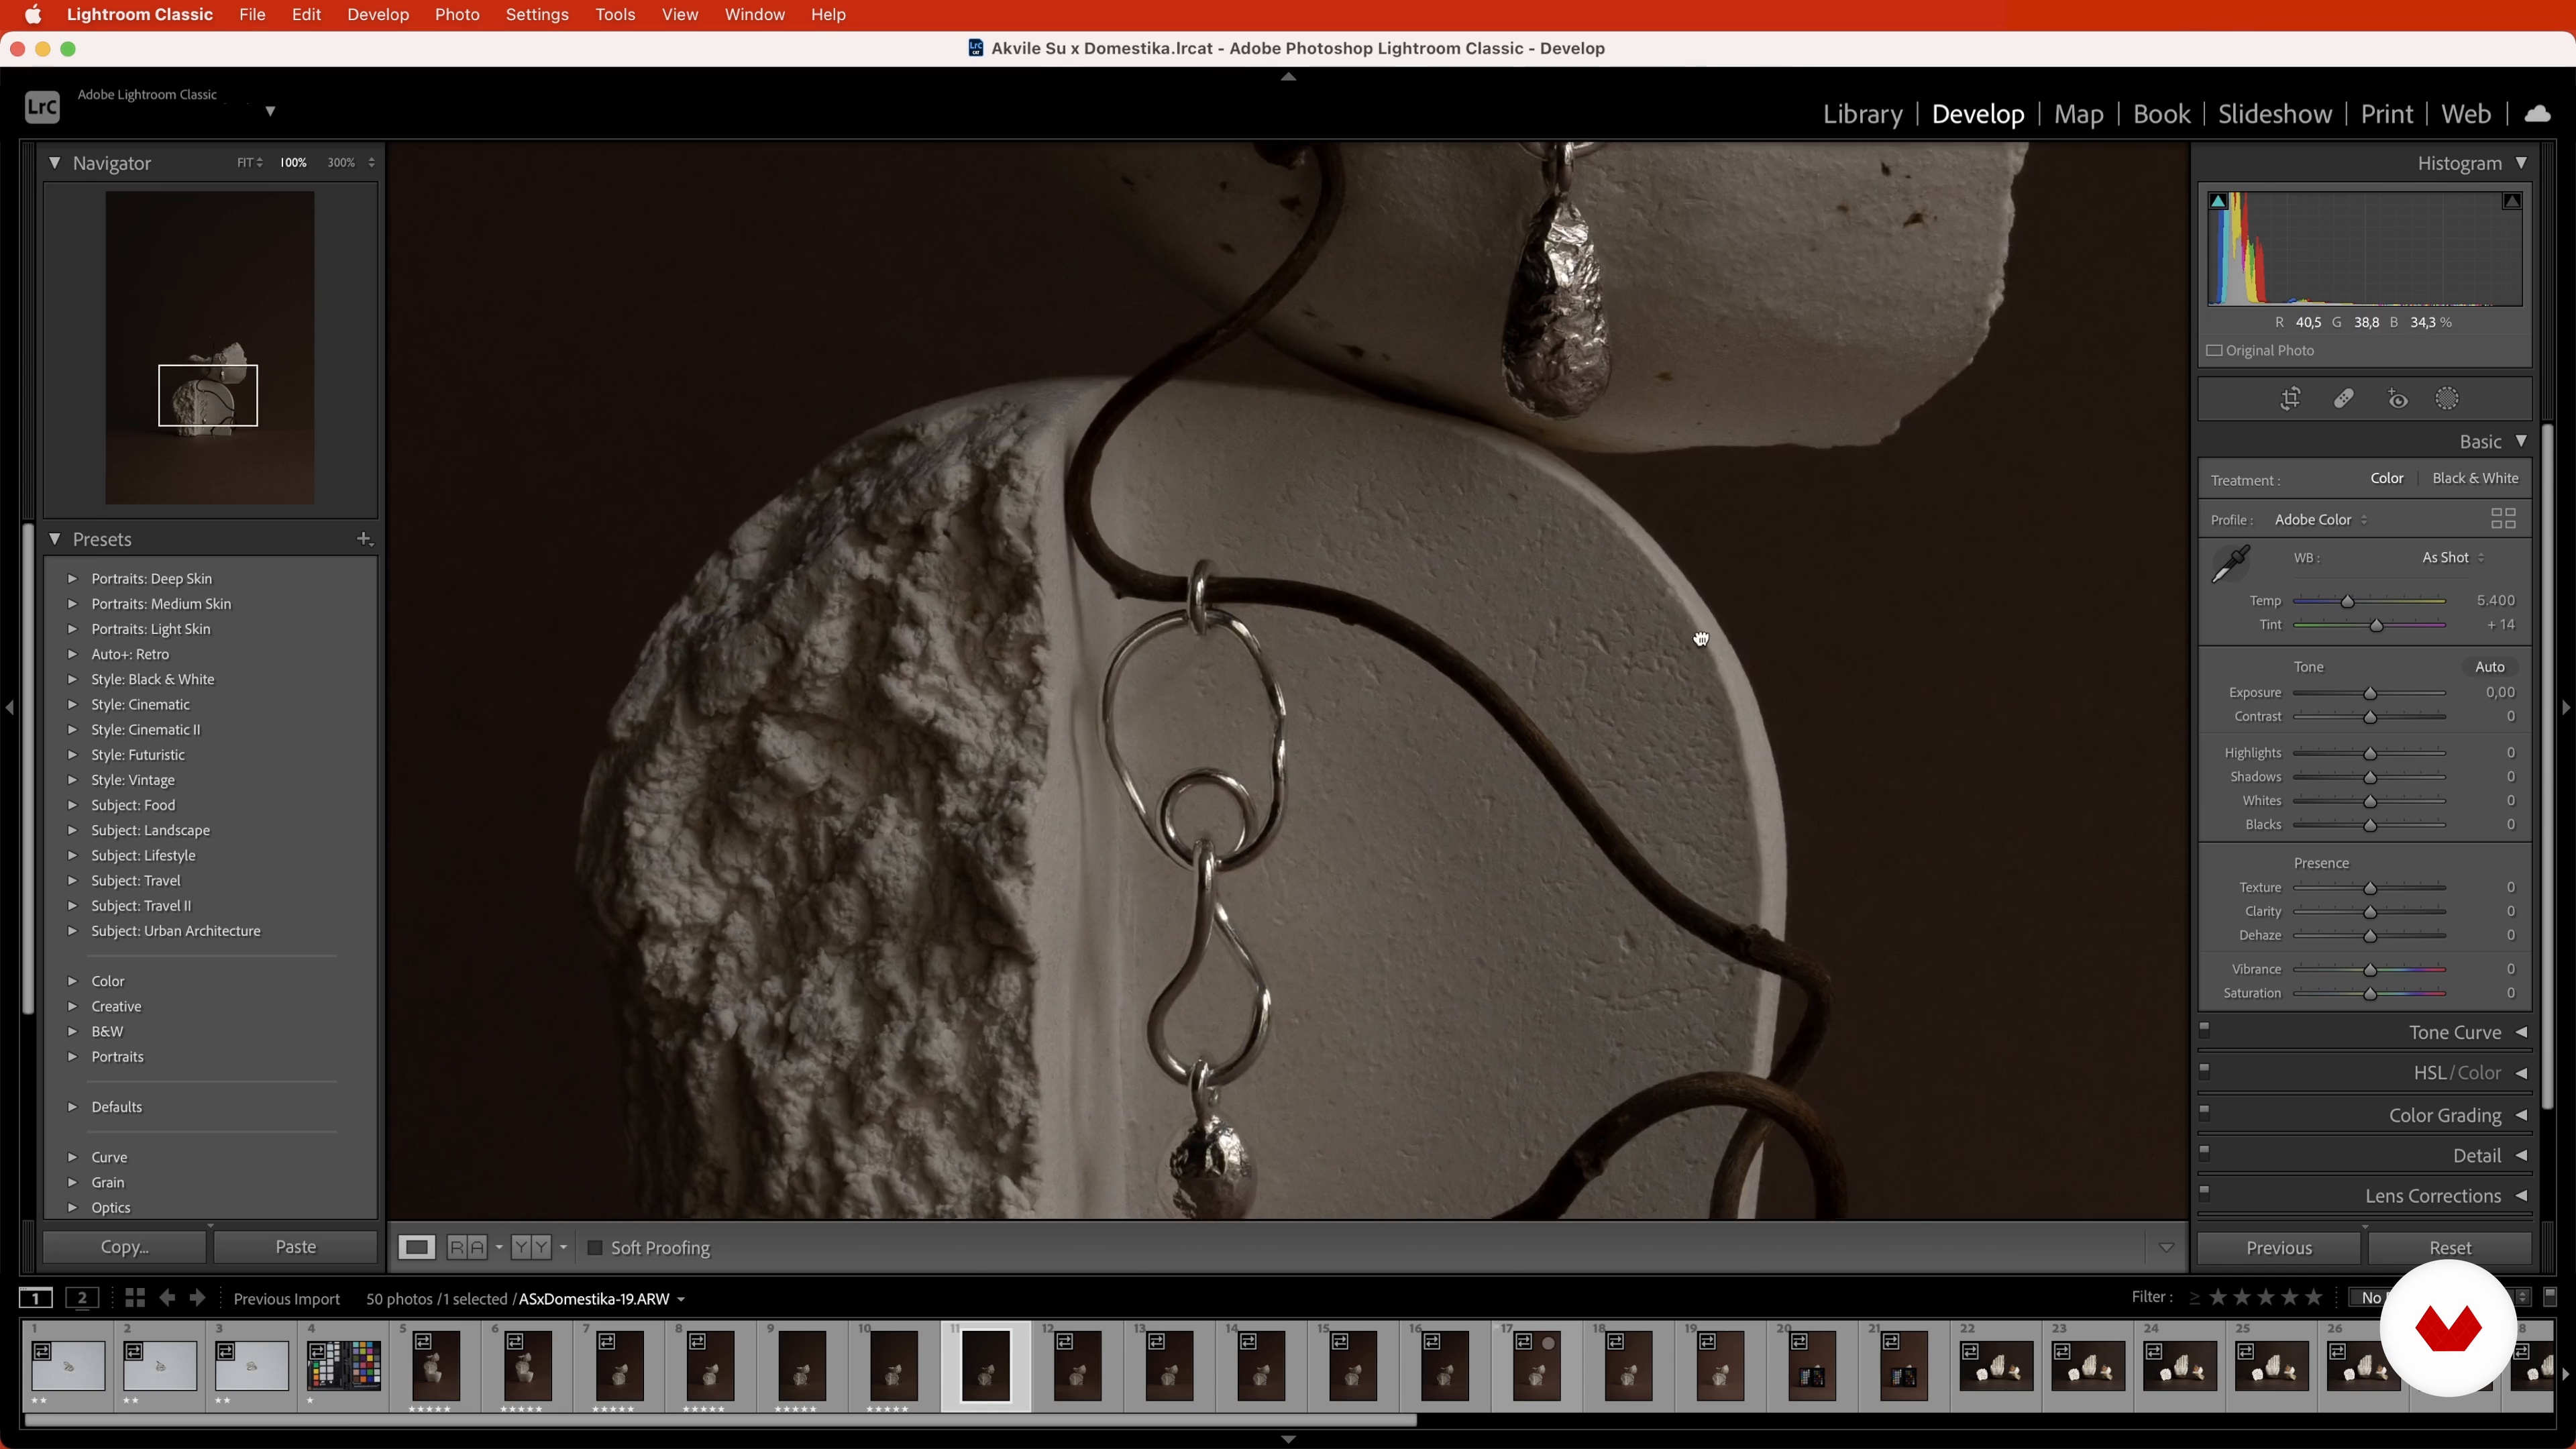Open the Masking tool
The width and height of the screenshot is (2576, 1449).
point(2447,400)
